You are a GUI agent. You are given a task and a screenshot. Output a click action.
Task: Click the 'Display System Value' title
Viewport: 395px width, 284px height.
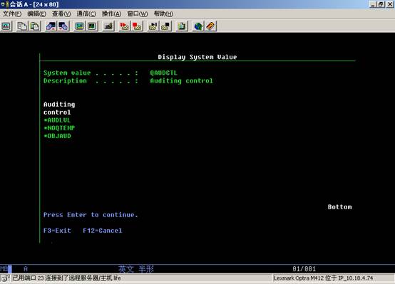[x=197, y=57]
